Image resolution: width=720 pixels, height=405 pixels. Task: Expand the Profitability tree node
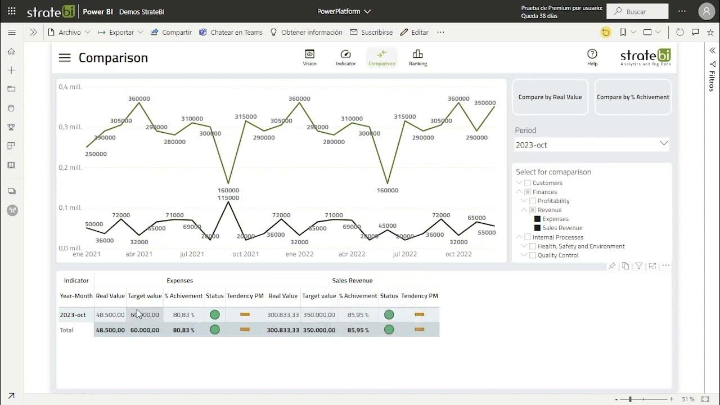tap(524, 201)
